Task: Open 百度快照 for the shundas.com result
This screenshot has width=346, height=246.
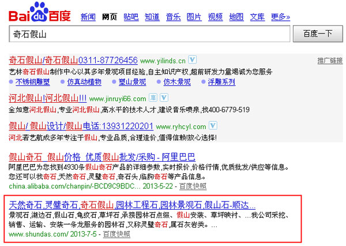Action: [116, 234]
